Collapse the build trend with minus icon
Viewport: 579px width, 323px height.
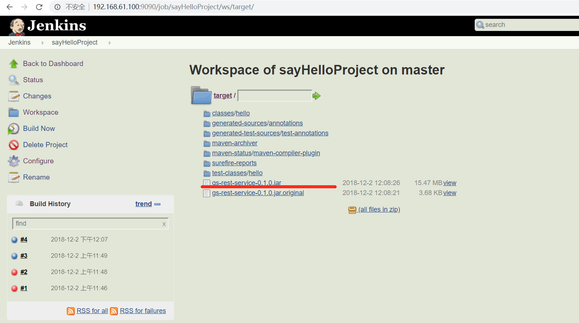tap(157, 204)
